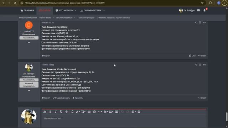The image size is (228, 128).
Task: Delete post #15 via Удалить
Action: [x=78, y=98]
